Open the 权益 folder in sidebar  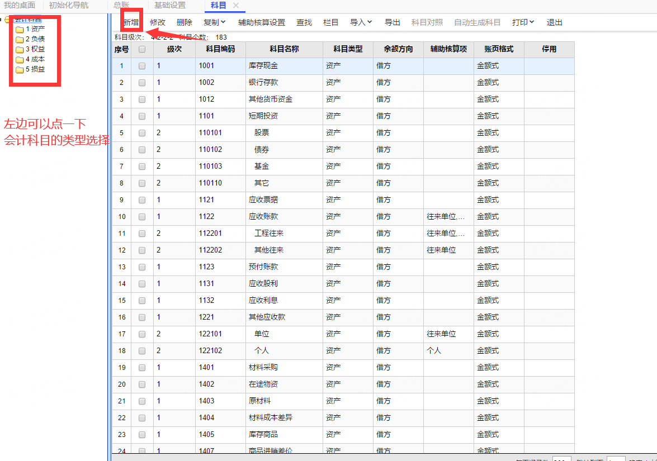pyautogui.click(x=20, y=49)
